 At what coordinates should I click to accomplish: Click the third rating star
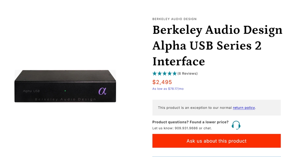[164, 73]
